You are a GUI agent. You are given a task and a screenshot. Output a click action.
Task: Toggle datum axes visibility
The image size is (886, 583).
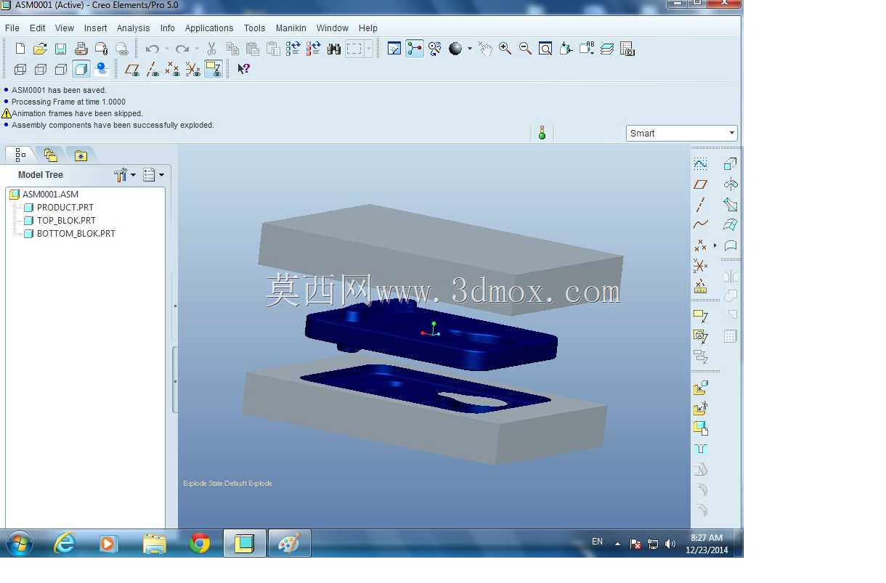coord(153,69)
